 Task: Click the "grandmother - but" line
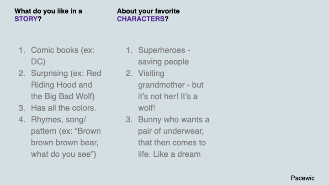[x=170, y=85]
